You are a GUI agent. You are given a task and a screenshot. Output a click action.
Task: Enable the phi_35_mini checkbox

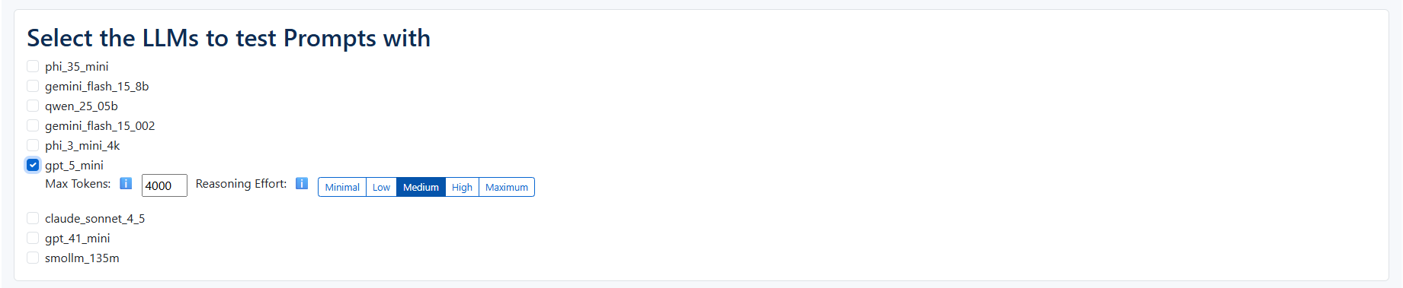33,66
